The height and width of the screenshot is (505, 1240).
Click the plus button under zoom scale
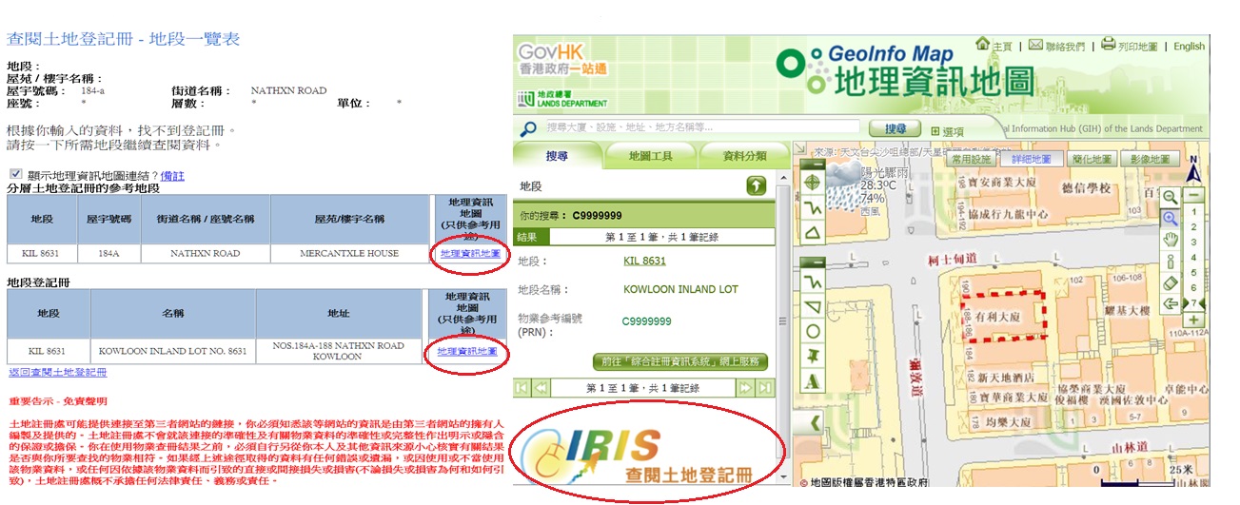[1194, 320]
